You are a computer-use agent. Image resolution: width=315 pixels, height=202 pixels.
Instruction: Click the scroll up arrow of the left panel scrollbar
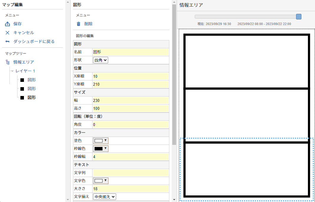(x=68, y=2)
